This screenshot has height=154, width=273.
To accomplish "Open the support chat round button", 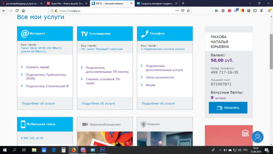I will coord(257,137).
